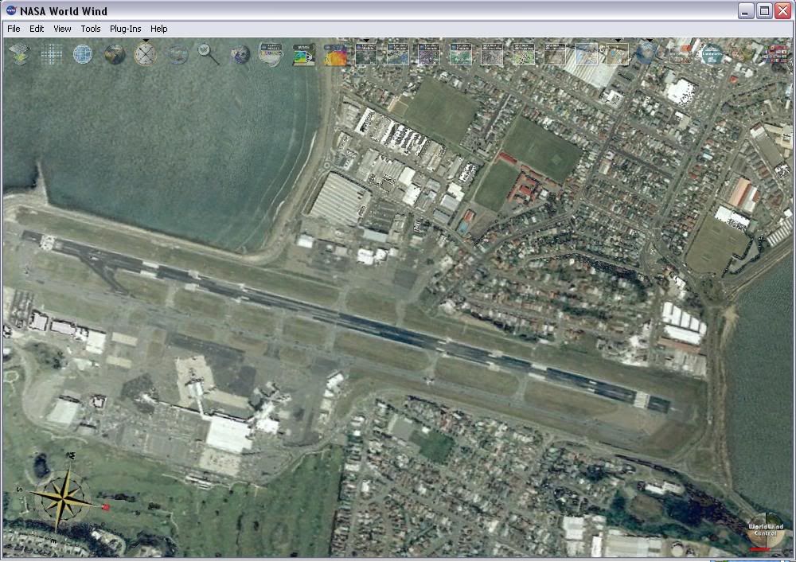Open the Help menu
796x562 pixels.
159,29
